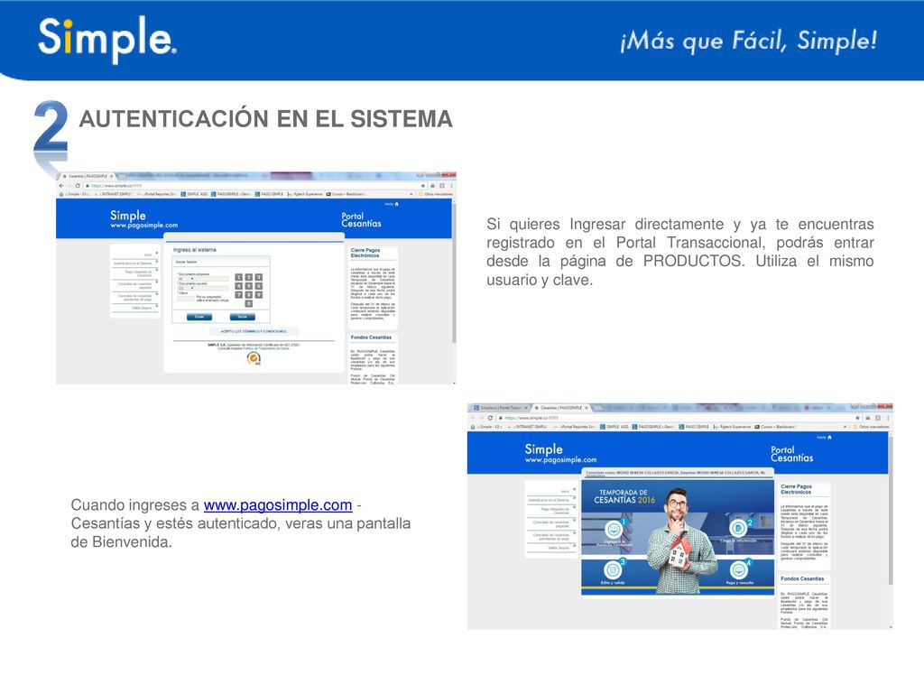Switch to Simple.co Portal Transaccional tab in welcome screenshot
Viewport: 924px width, 693px height.
pos(500,408)
